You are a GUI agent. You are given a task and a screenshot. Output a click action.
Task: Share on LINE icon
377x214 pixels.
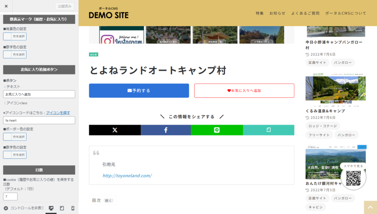click(217, 130)
